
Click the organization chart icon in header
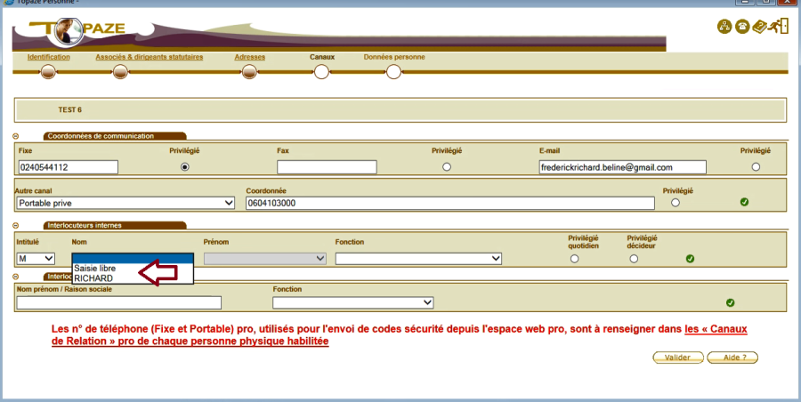[x=724, y=27]
